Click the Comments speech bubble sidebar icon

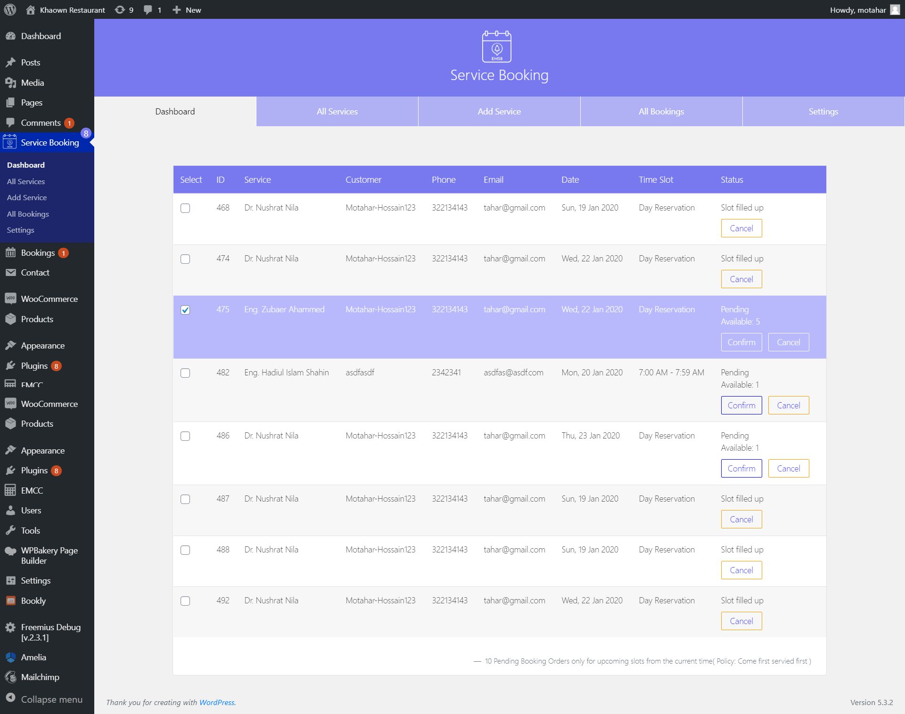pos(10,122)
